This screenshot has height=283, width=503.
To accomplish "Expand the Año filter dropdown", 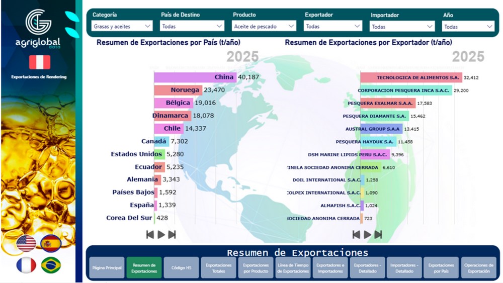I will (468, 27).
